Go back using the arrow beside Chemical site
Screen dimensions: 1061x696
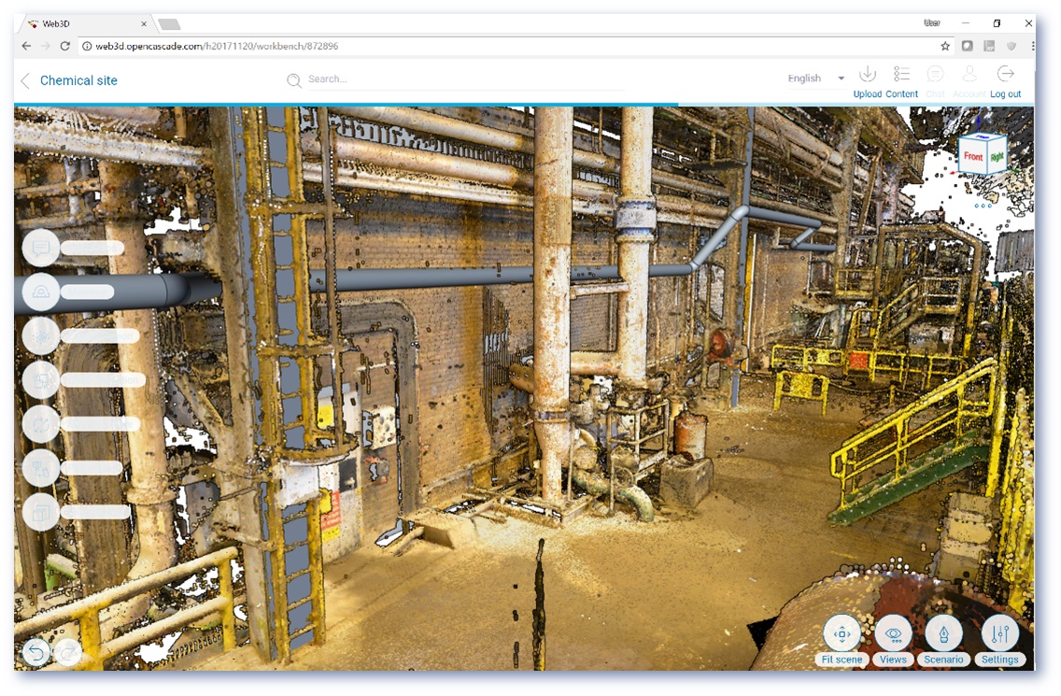point(25,81)
